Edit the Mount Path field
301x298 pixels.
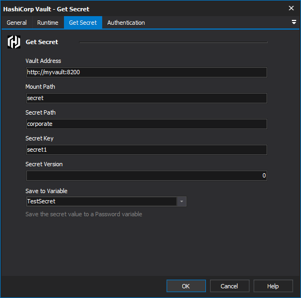pyautogui.click(x=146, y=98)
